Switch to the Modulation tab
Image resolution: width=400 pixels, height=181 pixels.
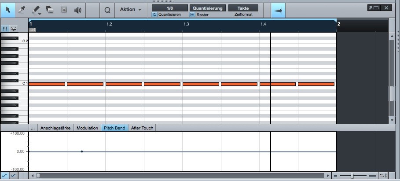87,128
